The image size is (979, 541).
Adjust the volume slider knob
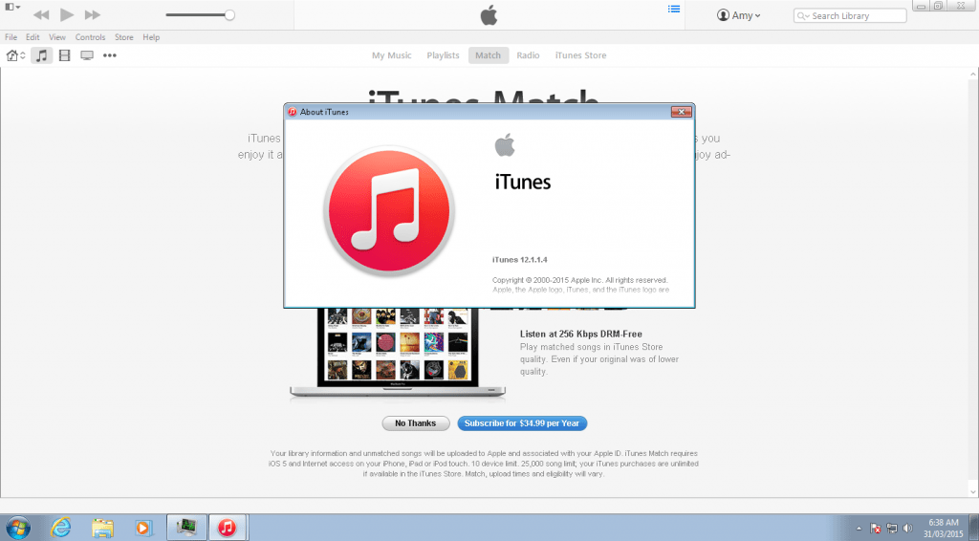point(229,15)
